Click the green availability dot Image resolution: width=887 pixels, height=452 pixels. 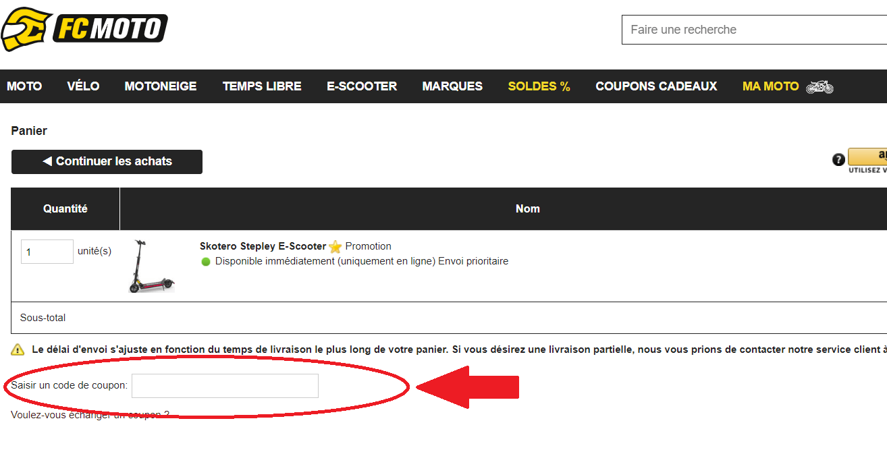pos(206,262)
